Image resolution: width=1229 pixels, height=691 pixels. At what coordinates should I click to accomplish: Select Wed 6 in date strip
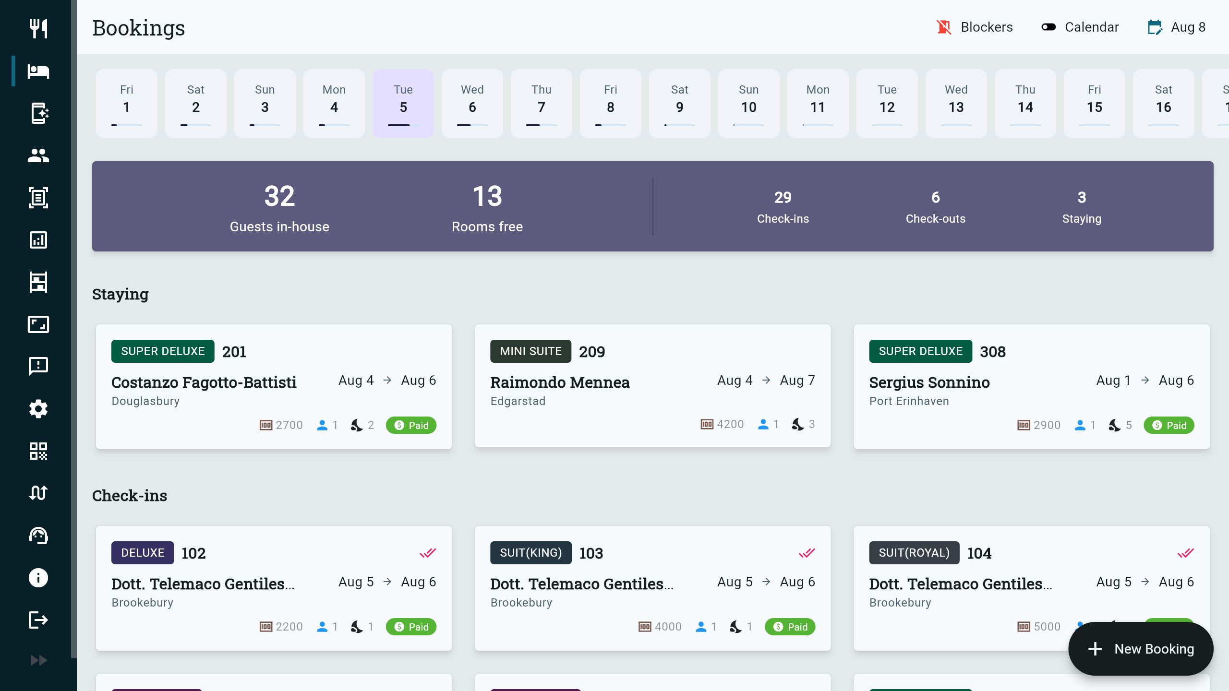(472, 104)
